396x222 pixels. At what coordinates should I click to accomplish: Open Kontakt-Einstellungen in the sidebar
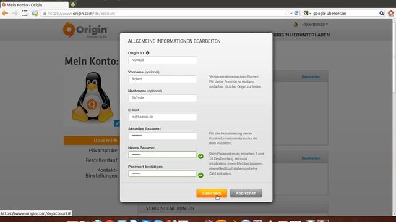[x=101, y=173]
